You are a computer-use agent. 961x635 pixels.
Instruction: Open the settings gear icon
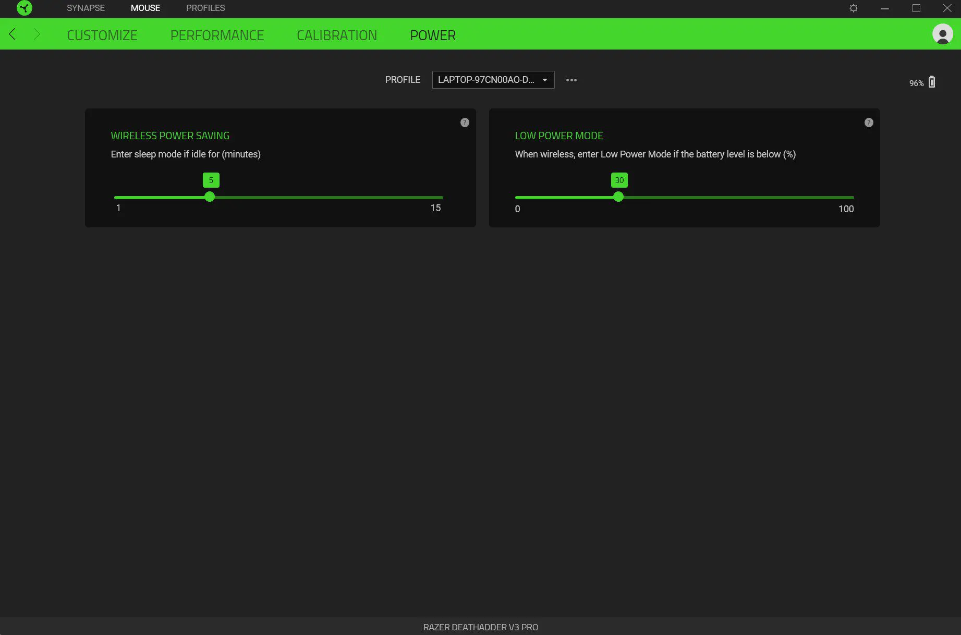tap(854, 8)
